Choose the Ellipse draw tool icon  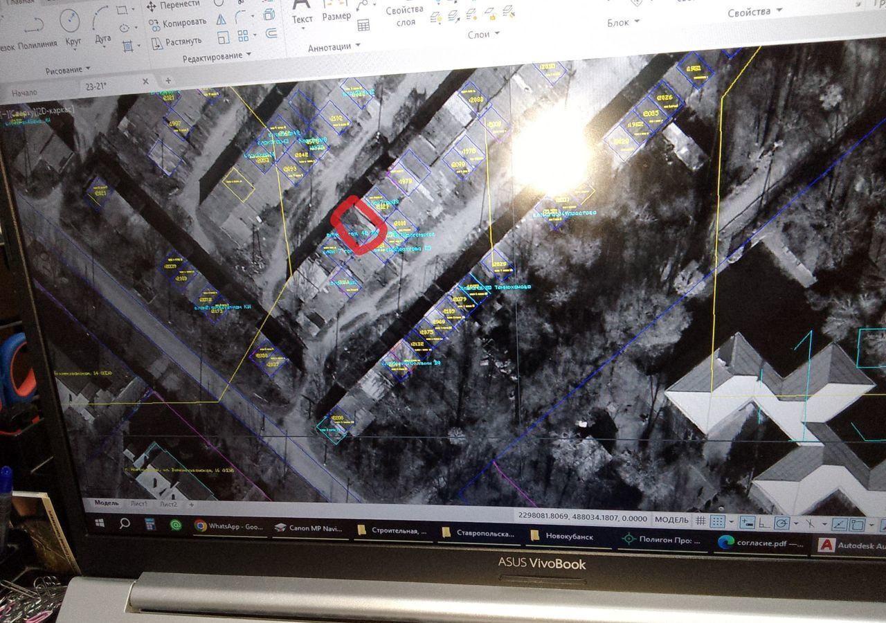pos(124,28)
